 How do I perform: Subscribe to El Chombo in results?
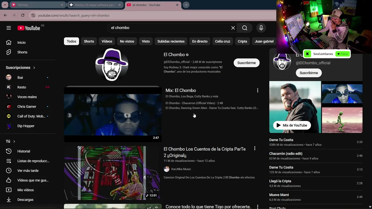246,63
